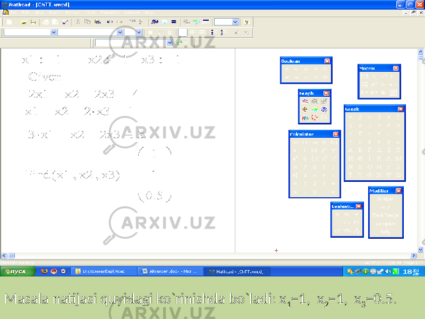
Task: Click the volume speaker tray icon
Action: click(388, 271)
